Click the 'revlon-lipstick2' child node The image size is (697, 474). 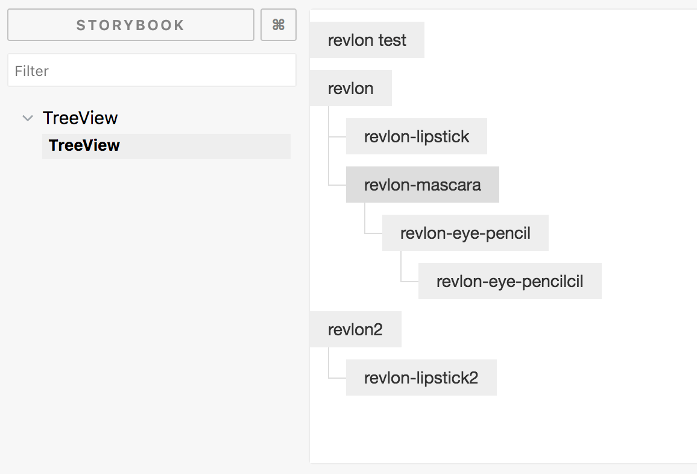421,378
